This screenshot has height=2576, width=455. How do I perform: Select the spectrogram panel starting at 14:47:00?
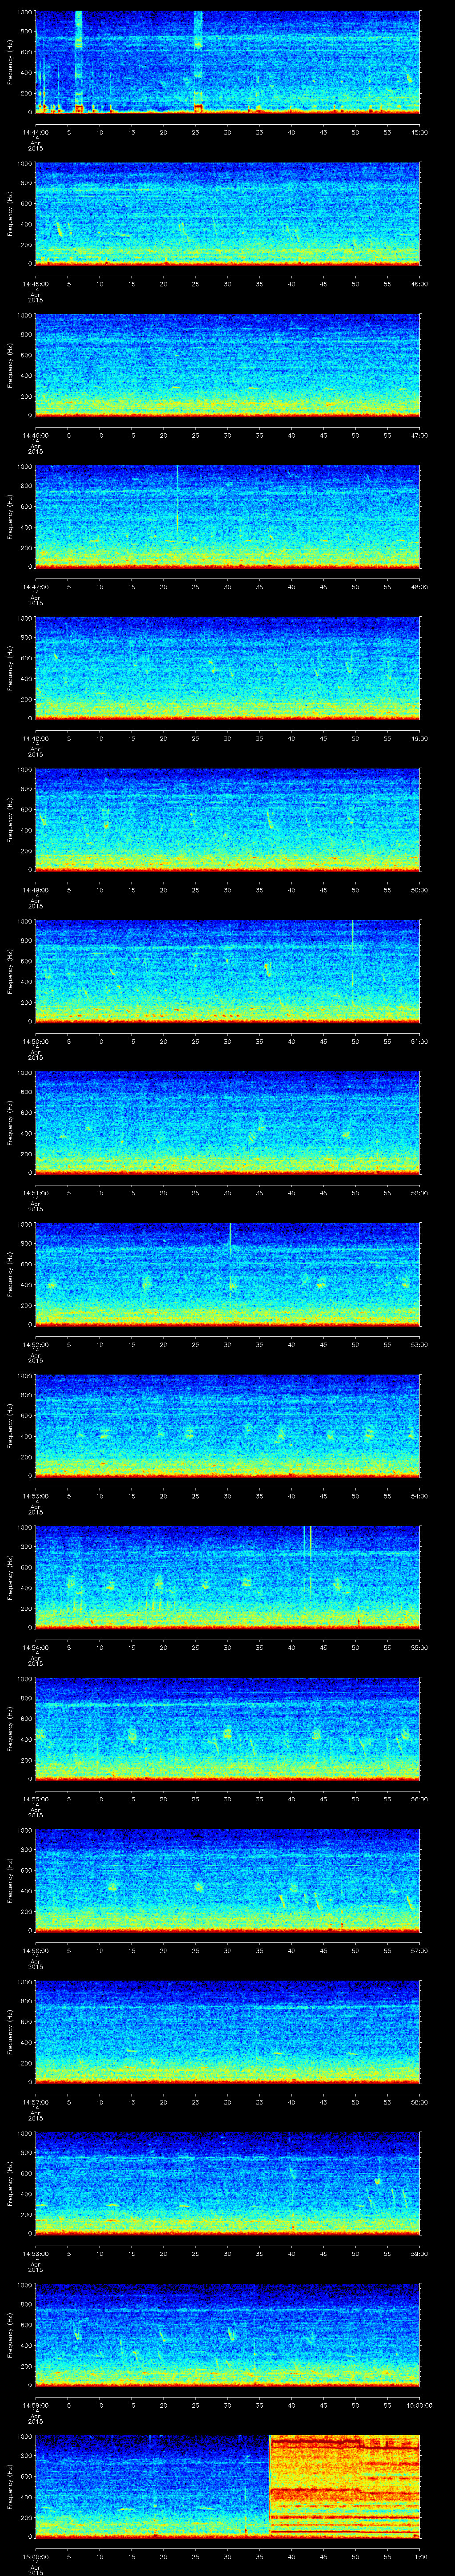pyautogui.click(x=228, y=516)
